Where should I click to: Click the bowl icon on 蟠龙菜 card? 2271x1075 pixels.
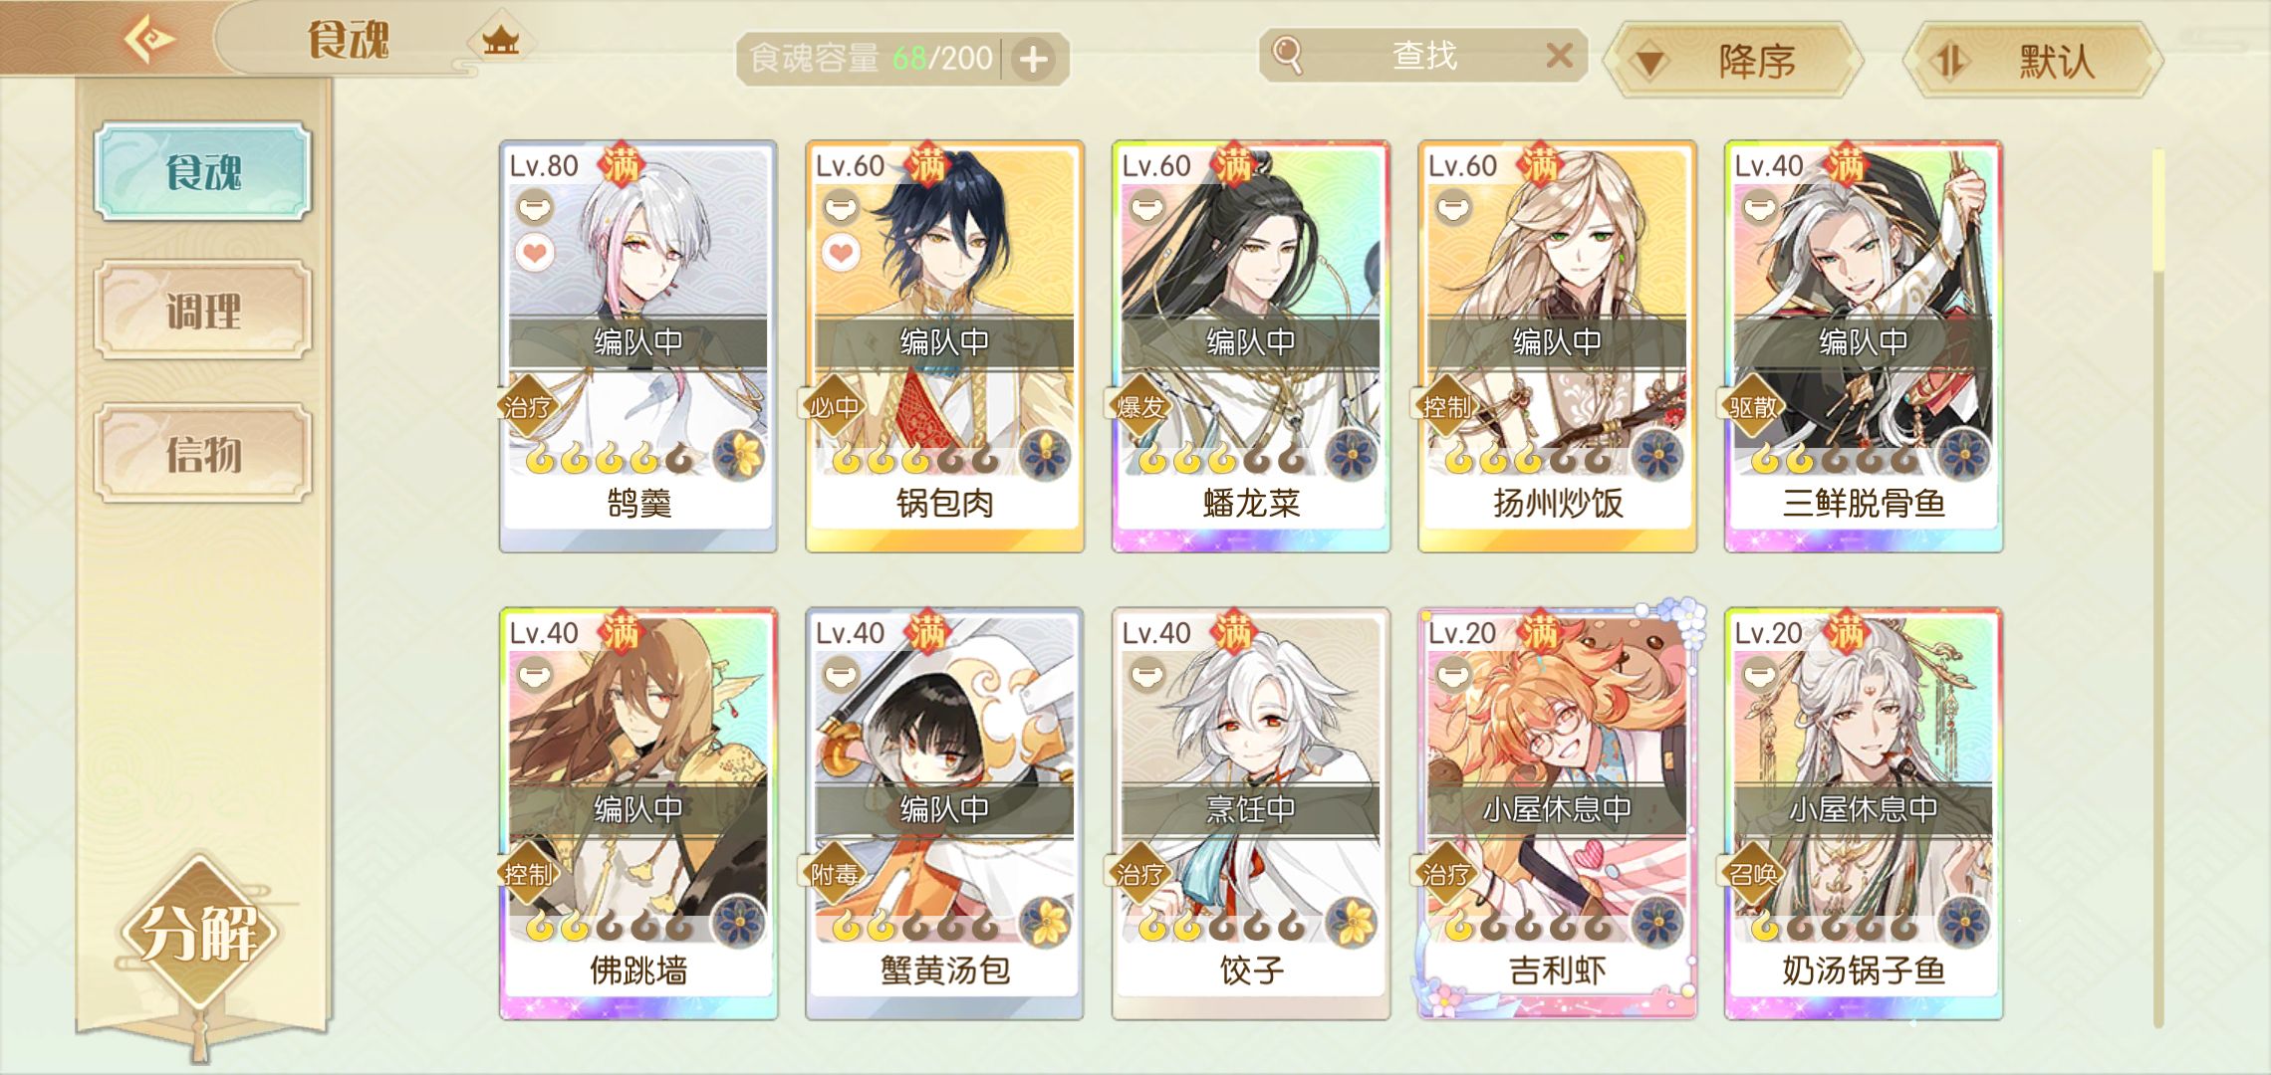[1147, 208]
